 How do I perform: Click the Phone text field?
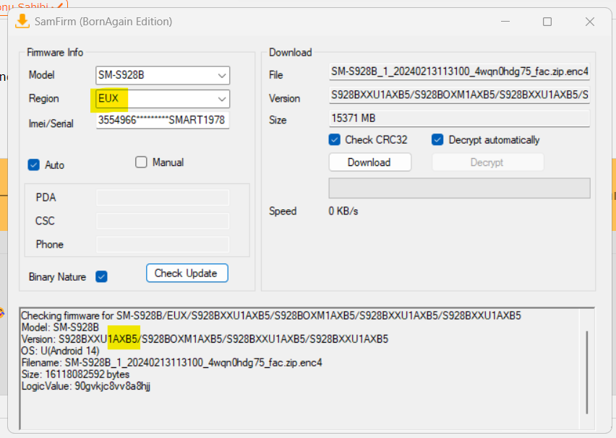(x=163, y=245)
